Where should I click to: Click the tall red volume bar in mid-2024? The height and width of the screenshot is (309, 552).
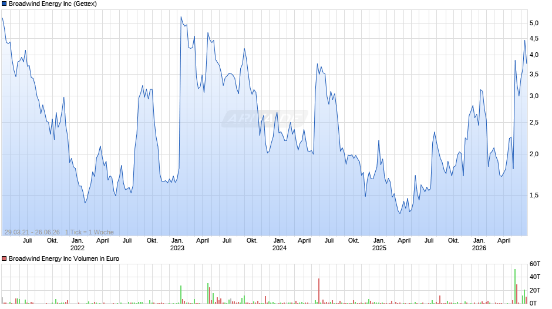click(319, 291)
